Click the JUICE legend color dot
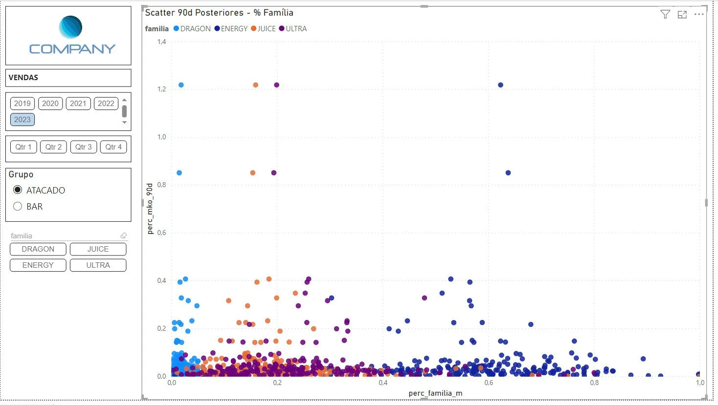718x405 pixels. (253, 29)
